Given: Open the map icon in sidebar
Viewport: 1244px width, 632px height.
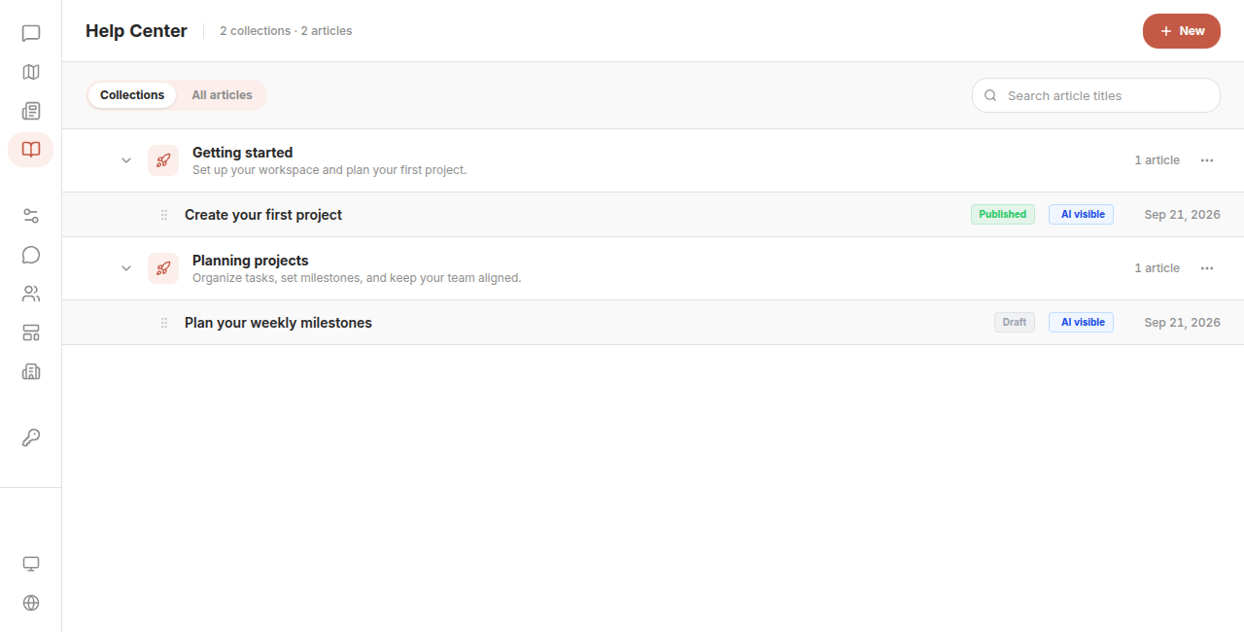Looking at the screenshot, I should click(x=31, y=72).
